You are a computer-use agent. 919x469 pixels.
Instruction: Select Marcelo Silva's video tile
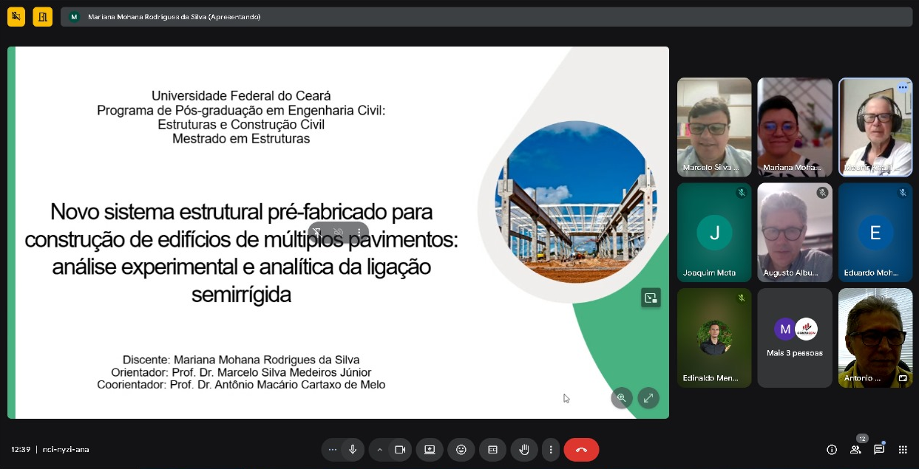[x=714, y=127]
